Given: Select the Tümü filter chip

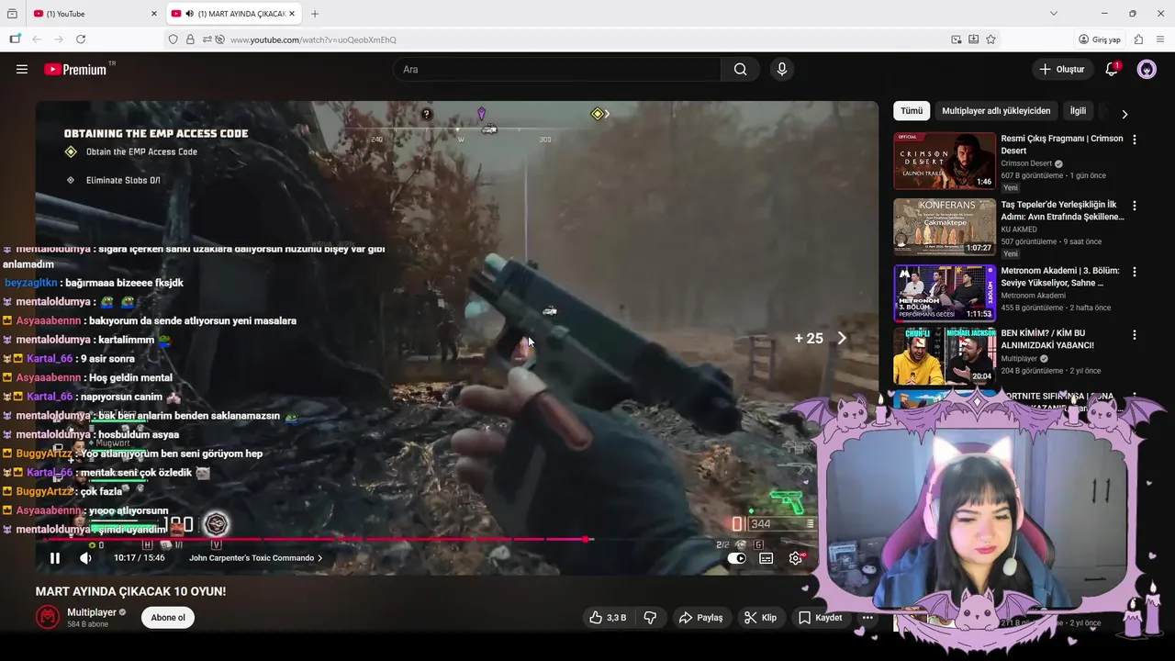Looking at the screenshot, I should click(x=912, y=111).
